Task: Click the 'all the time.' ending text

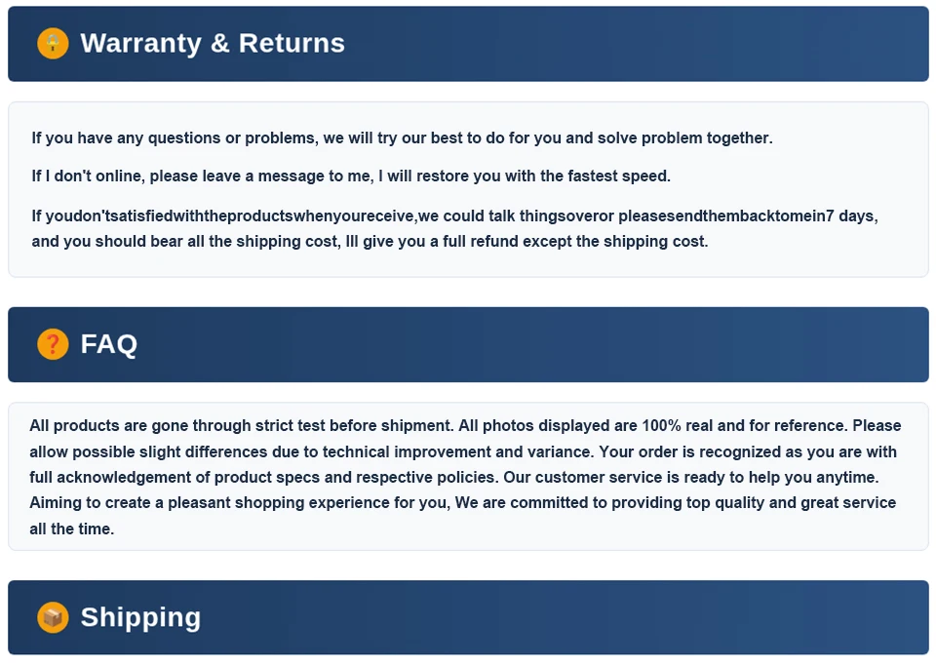Action: click(x=71, y=529)
